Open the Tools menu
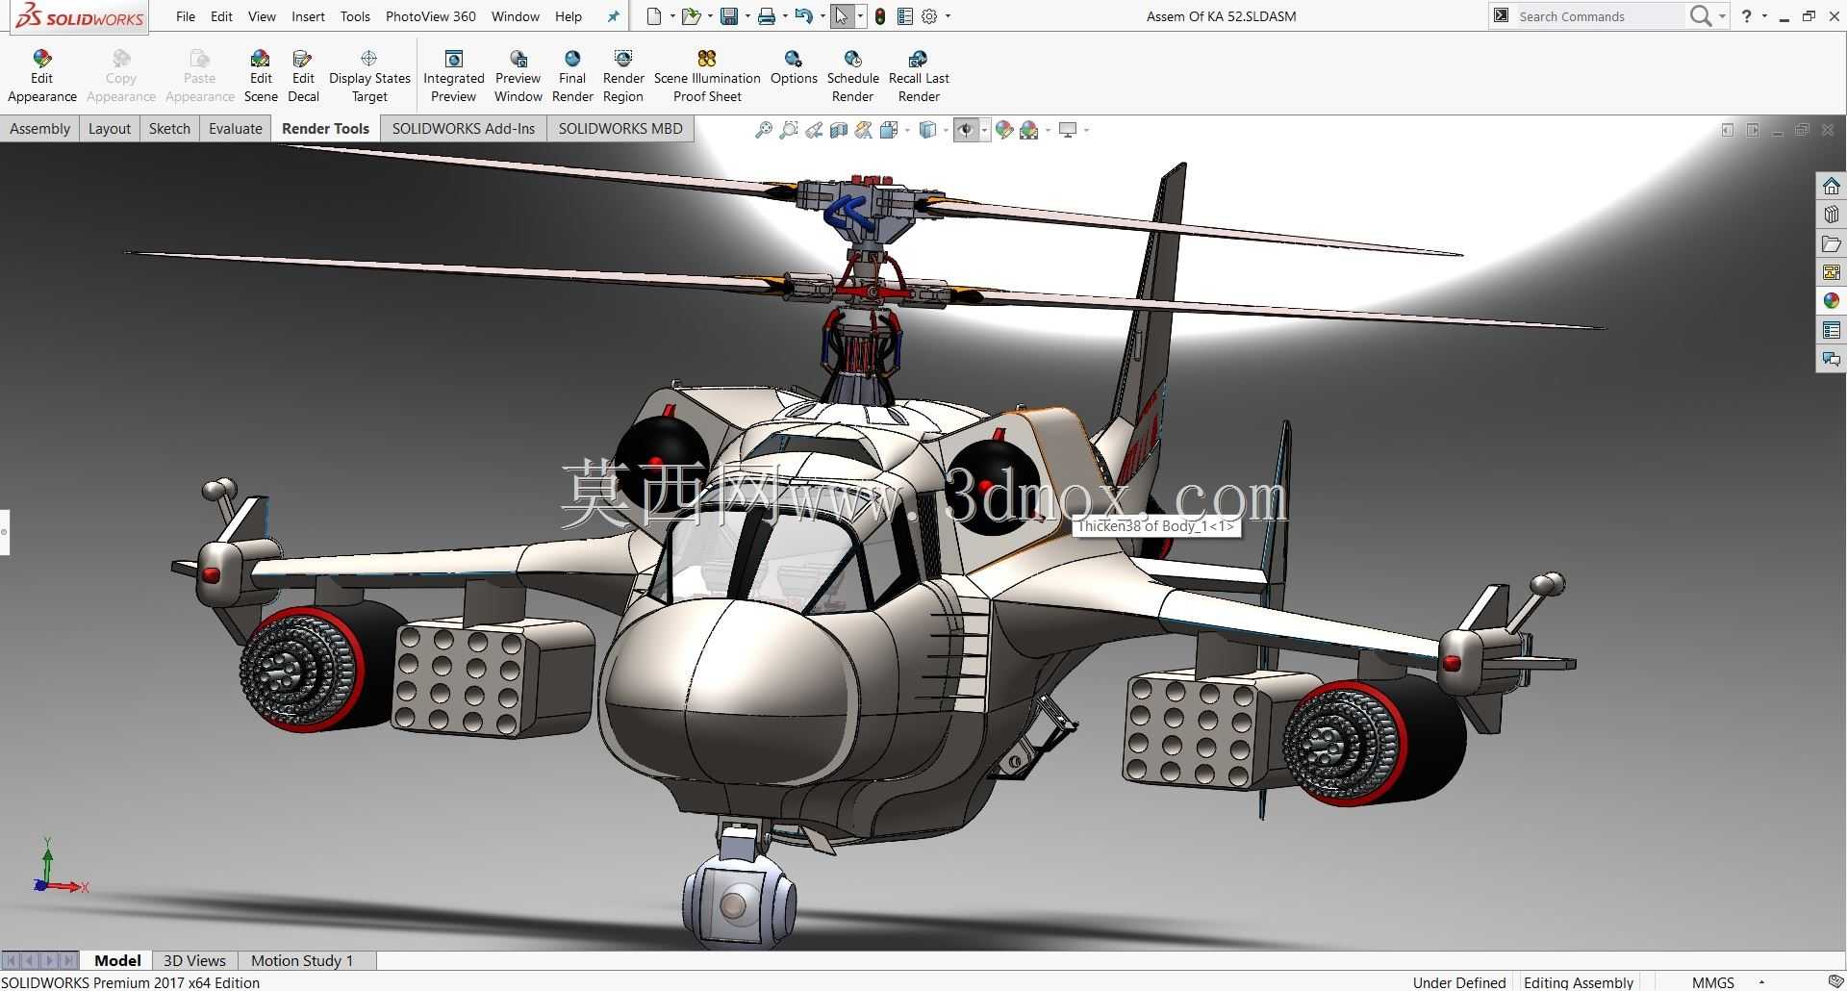The width and height of the screenshot is (1847, 991). pyautogui.click(x=355, y=16)
